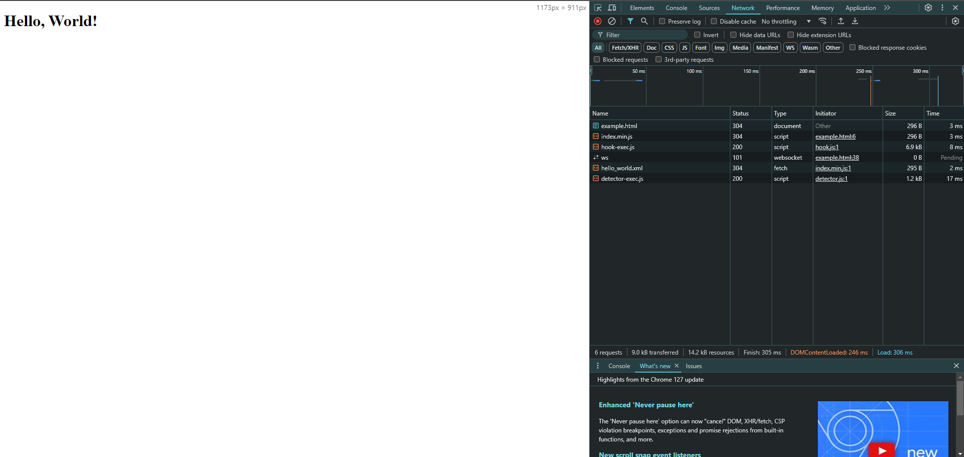Open the drawer three-dot menu

598,366
